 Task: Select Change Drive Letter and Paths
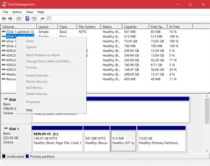tap(51, 61)
